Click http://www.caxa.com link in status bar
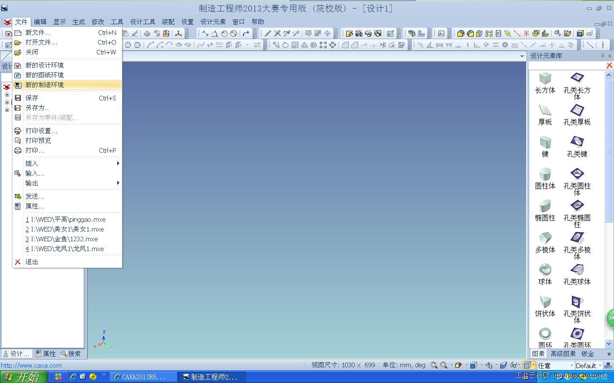This screenshot has width=614, height=383. (31, 365)
